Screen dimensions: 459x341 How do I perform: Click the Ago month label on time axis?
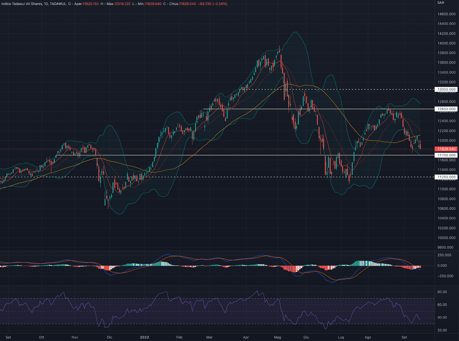(x=368, y=337)
